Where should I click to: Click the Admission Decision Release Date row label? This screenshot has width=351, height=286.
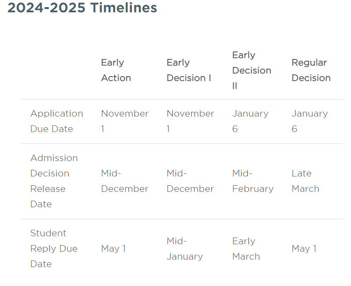(x=54, y=181)
